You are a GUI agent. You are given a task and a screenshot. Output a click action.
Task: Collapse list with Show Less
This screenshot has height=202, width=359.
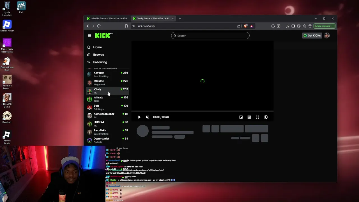tap(122, 148)
